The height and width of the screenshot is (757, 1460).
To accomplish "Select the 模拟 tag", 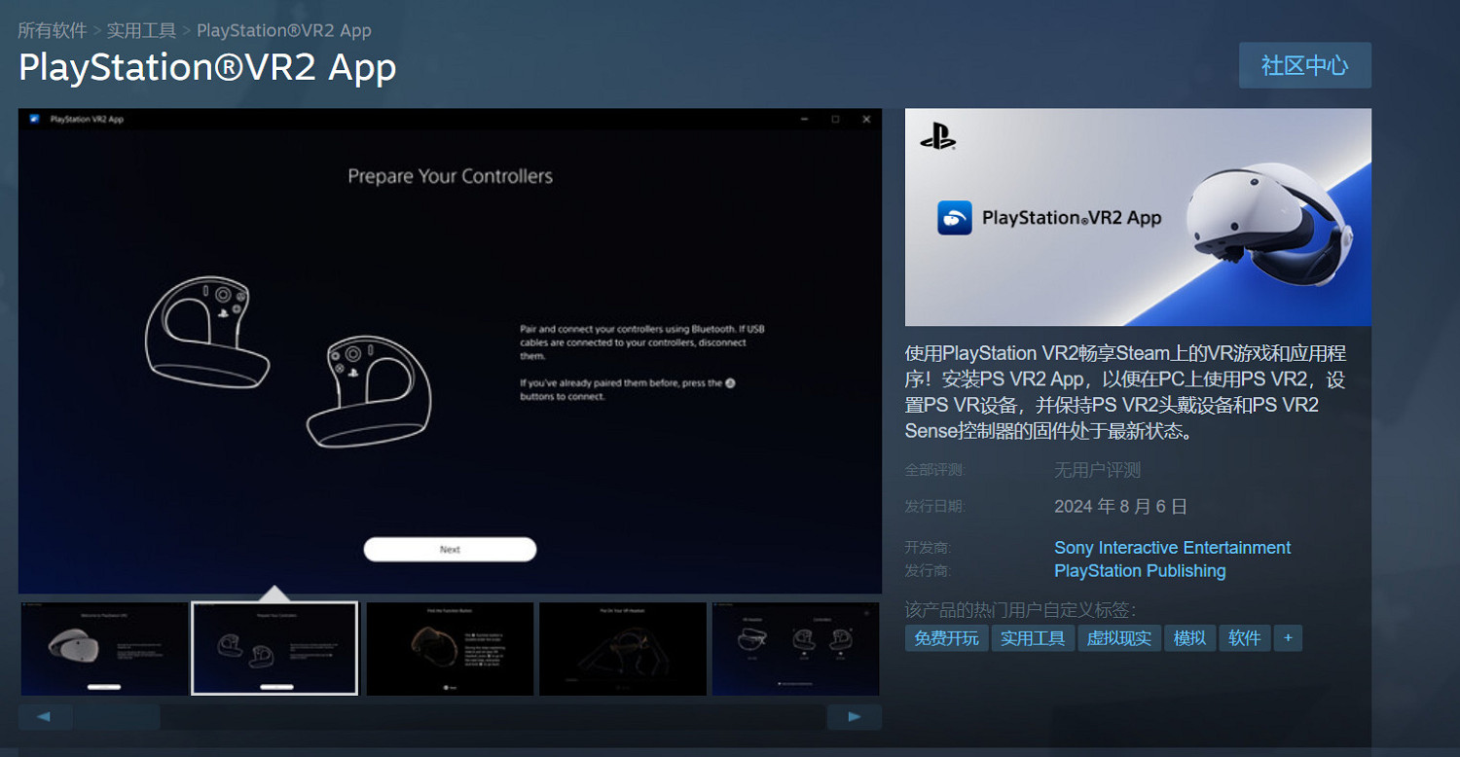I will click(1189, 637).
